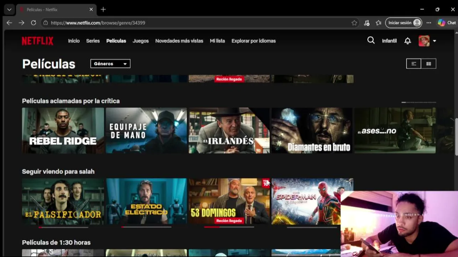Open Diamantes en bruto card
Screen dimensions: 458x257
point(312,131)
